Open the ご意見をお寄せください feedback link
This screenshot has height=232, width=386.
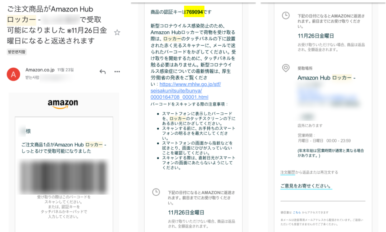pos(306,186)
